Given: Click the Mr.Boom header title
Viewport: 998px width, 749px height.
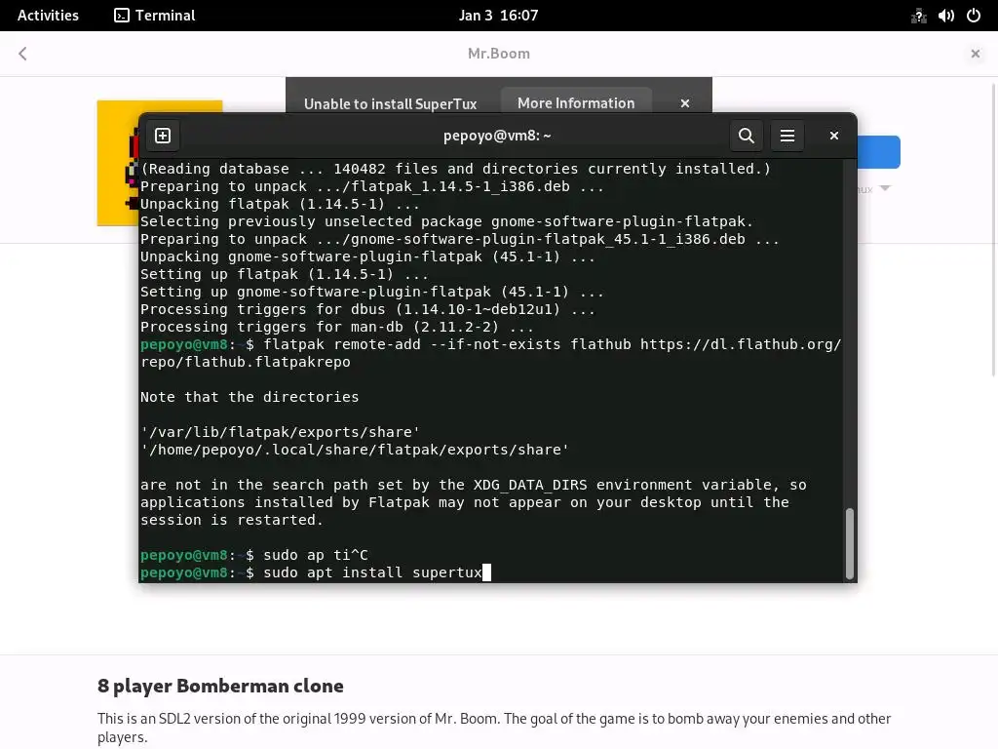Looking at the screenshot, I should click(x=498, y=54).
